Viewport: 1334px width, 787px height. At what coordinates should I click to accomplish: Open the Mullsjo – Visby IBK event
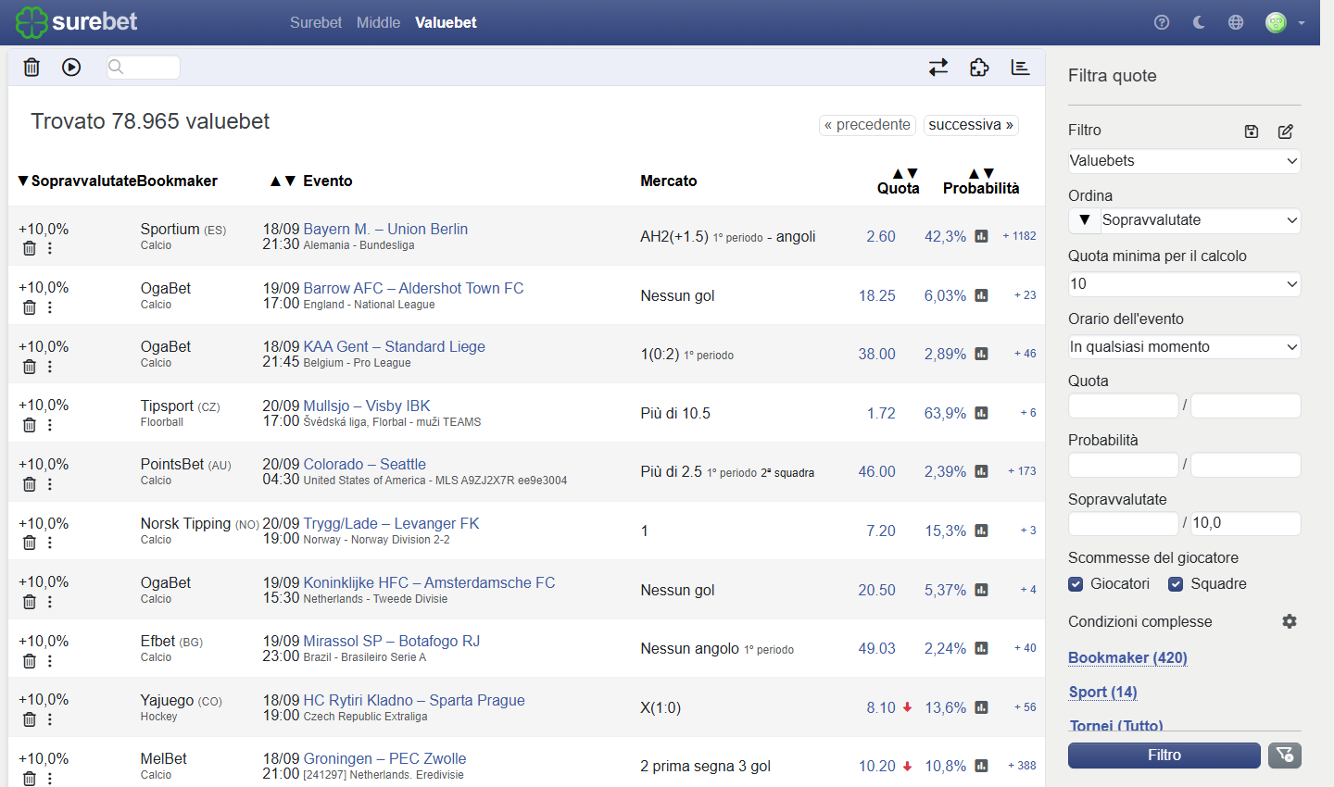pos(367,406)
